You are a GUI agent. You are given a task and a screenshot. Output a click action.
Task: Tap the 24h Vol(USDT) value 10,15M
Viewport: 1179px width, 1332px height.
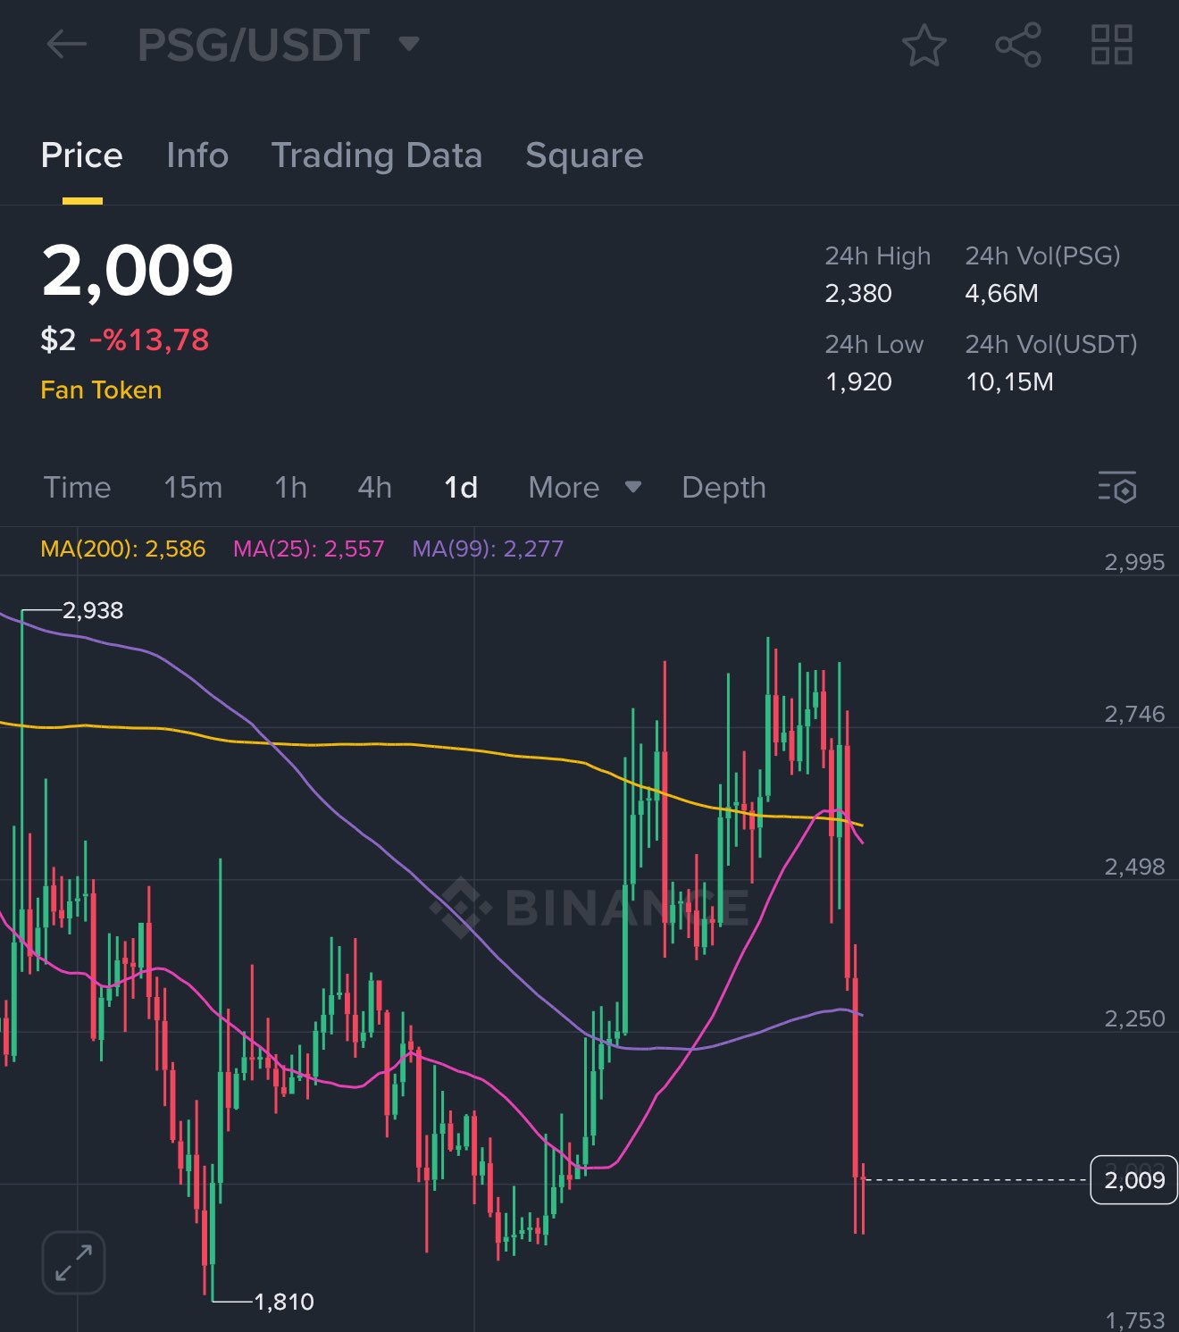(x=1009, y=381)
